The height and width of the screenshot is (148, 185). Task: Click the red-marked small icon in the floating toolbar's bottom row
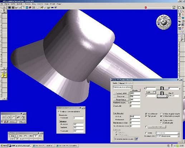tap(5, 122)
